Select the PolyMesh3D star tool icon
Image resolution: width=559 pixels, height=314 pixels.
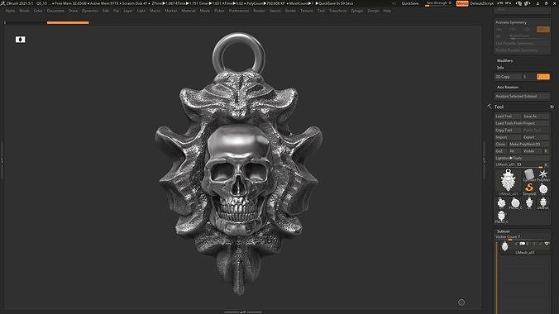[543, 174]
